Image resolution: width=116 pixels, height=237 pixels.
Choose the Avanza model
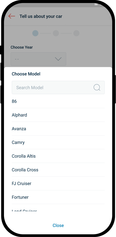click(x=58, y=129)
